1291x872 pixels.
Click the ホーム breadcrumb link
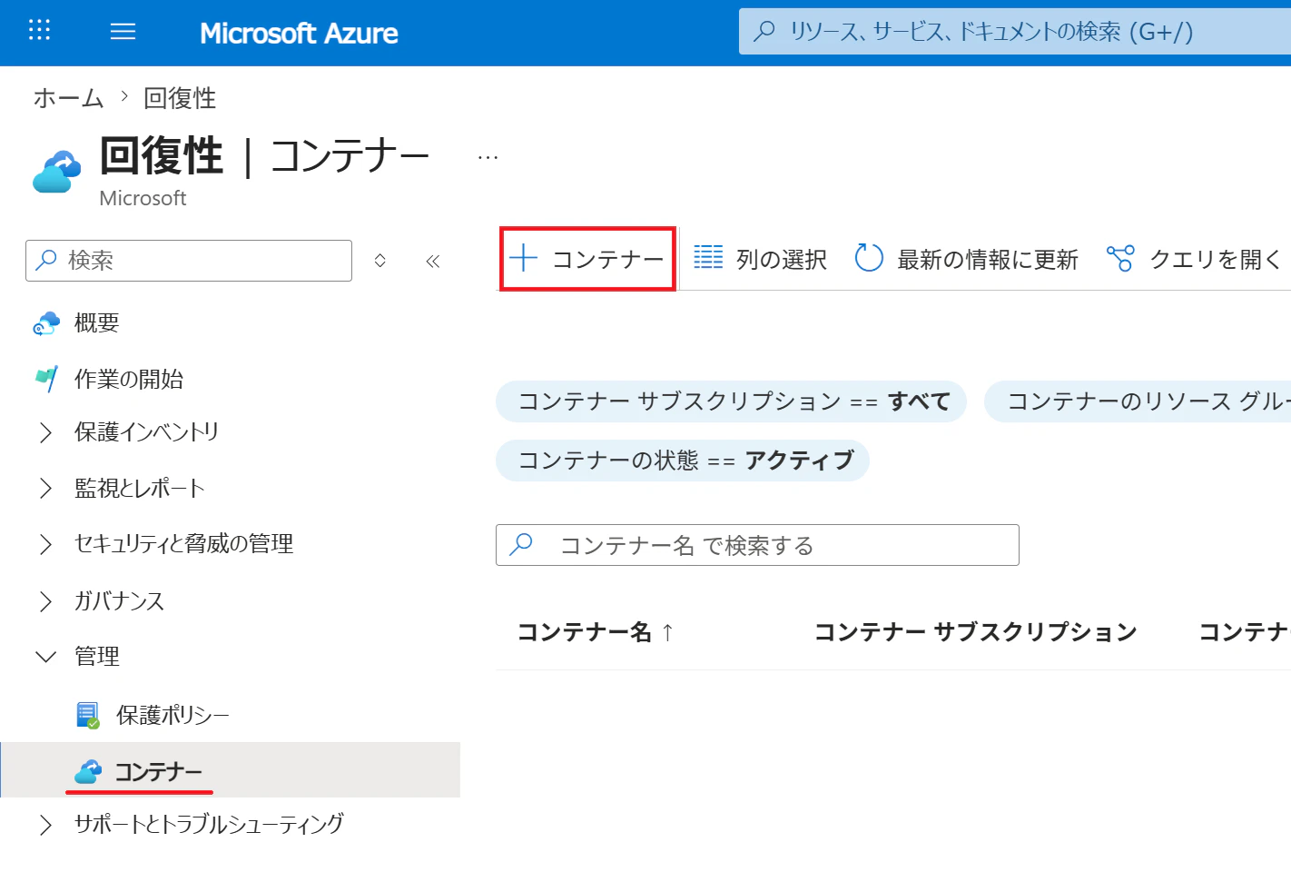pos(69,98)
